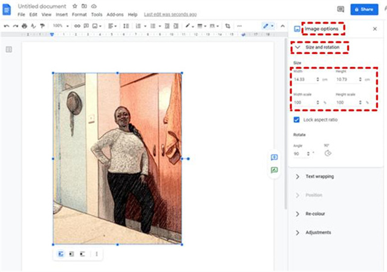
Task: Select the in-line image wrap option
Action: [x=61, y=254]
